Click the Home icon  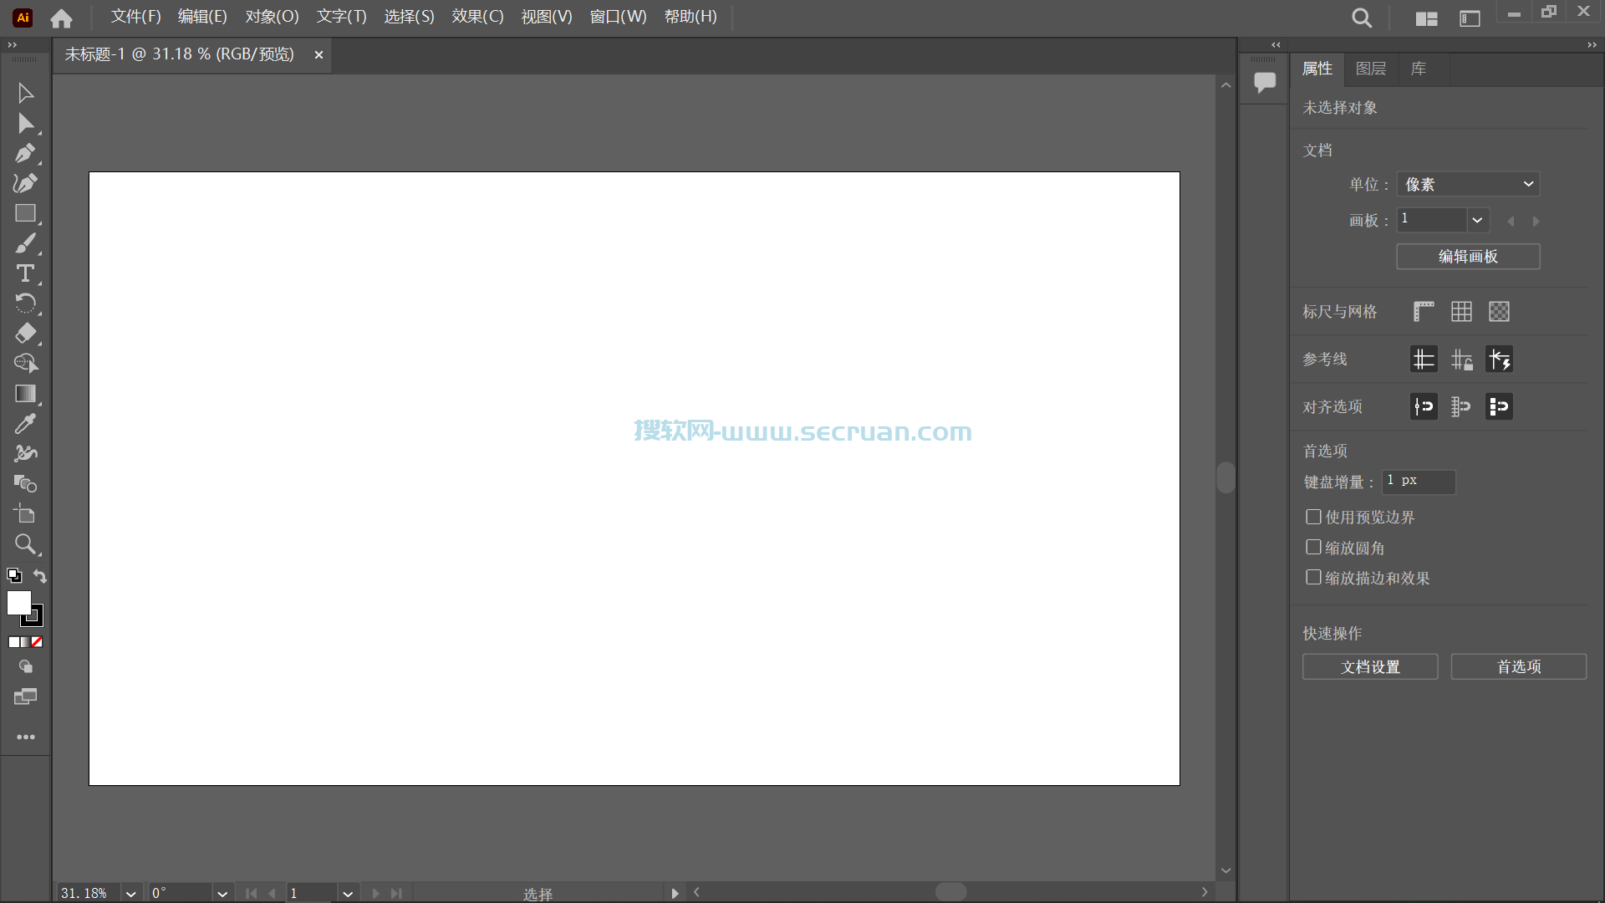tap(61, 18)
